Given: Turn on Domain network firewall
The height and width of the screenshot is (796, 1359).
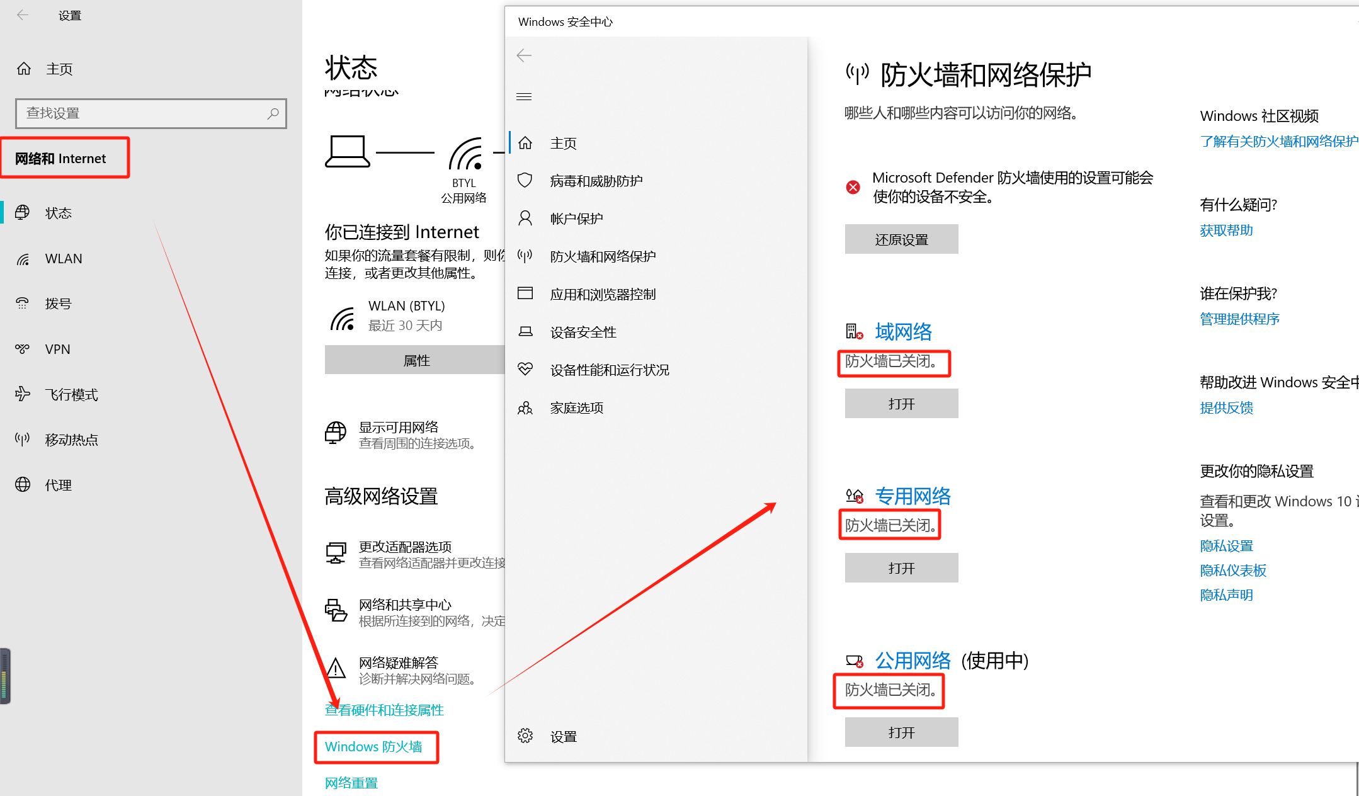Looking at the screenshot, I should pyautogui.click(x=901, y=404).
